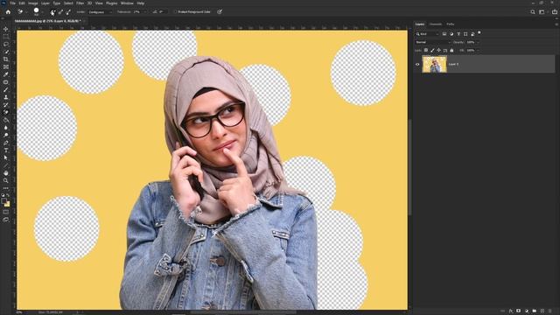Select the Move tool
This screenshot has width=560, height=315.
click(x=6, y=29)
